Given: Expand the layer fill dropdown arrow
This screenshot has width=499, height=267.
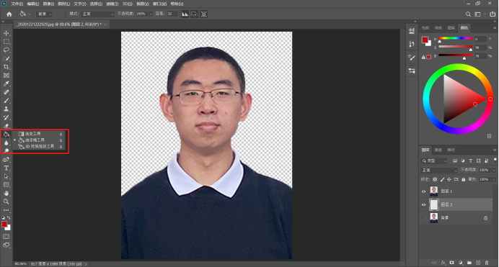Looking at the screenshot, I should click(x=494, y=179).
